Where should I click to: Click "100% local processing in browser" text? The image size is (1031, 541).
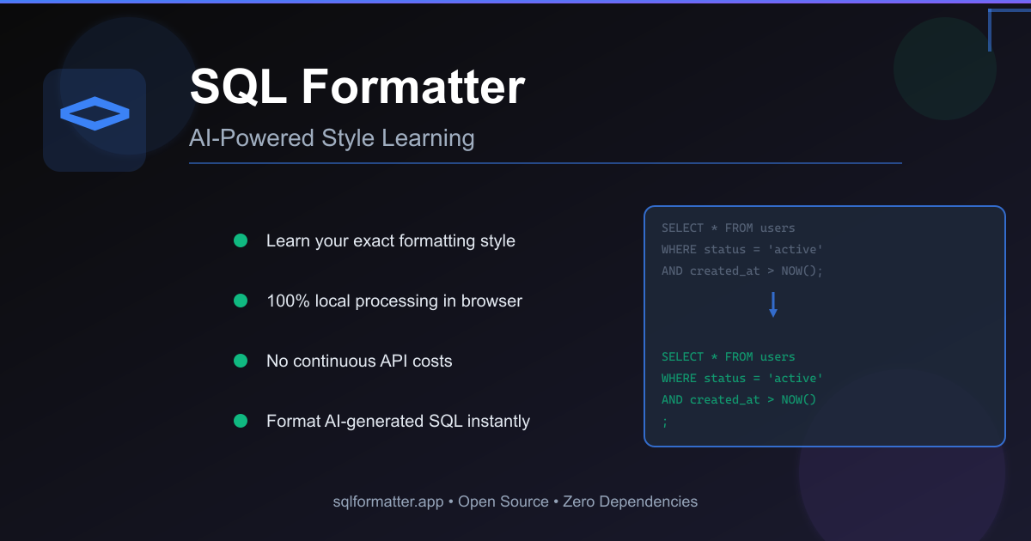(x=394, y=301)
